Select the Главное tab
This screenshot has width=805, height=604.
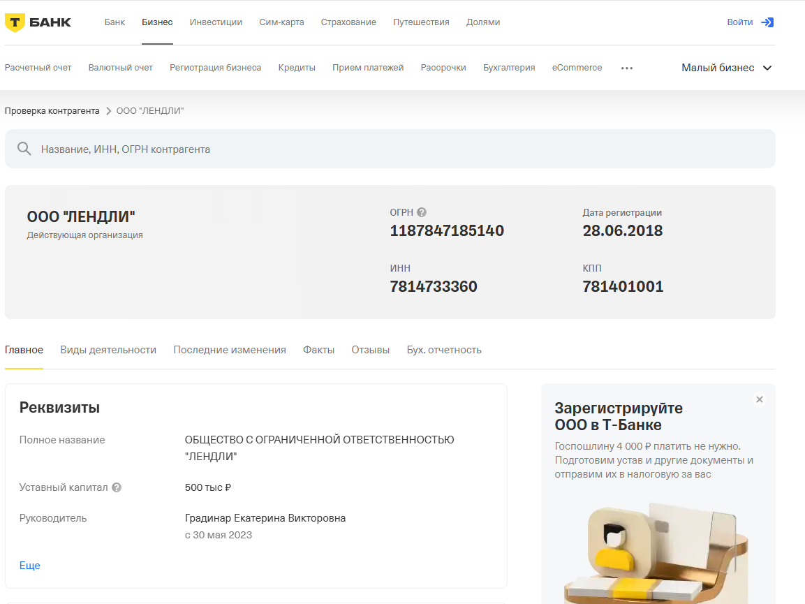click(x=24, y=350)
